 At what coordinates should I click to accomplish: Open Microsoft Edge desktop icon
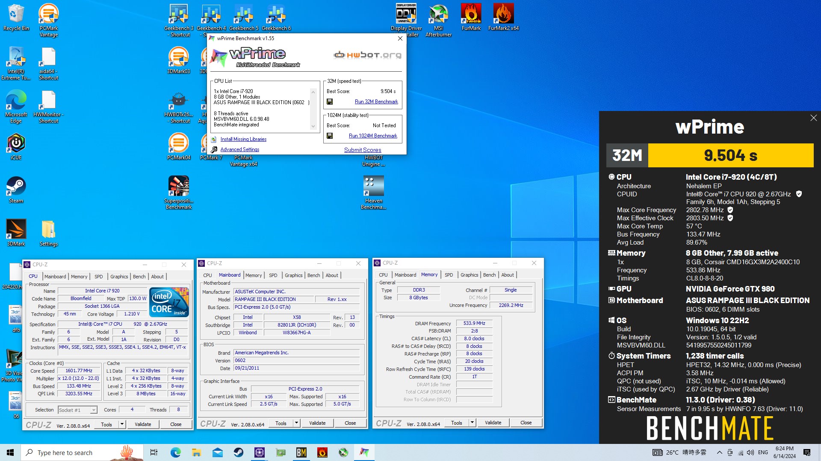tap(16, 106)
